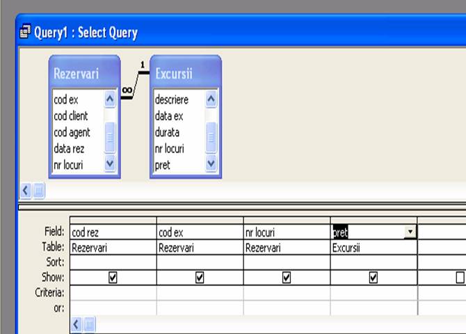This screenshot has height=334, width=466.
Task: Uncheck Show box for cod ex column
Action: (x=200, y=278)
